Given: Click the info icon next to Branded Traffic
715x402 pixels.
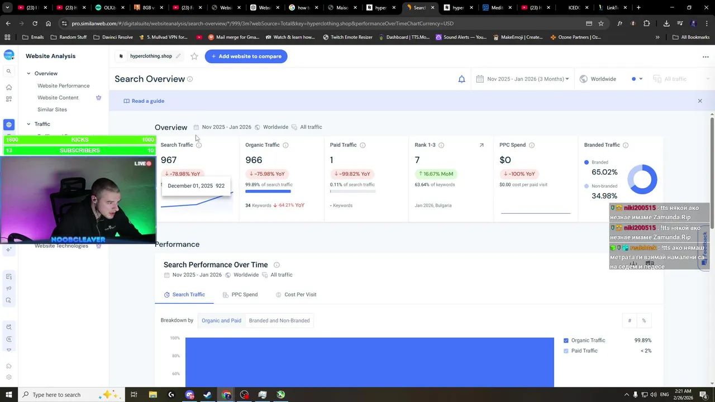Looking at the screenshot, I should [x=626, y=145].
